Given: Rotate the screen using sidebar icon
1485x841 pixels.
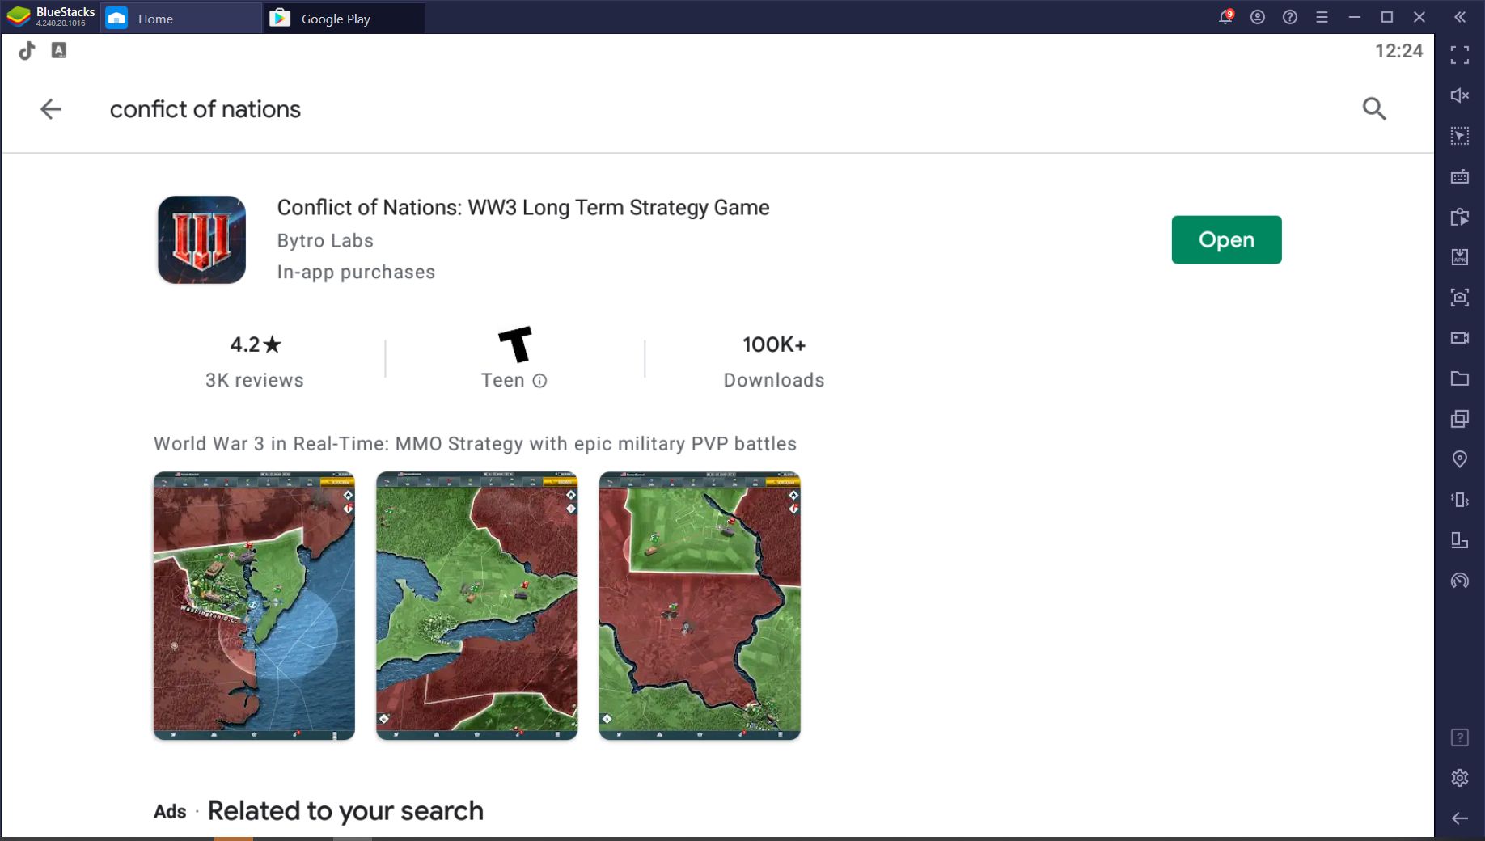Looking at the screenshot, I should pyautogui.click(x=1460, y=540).
